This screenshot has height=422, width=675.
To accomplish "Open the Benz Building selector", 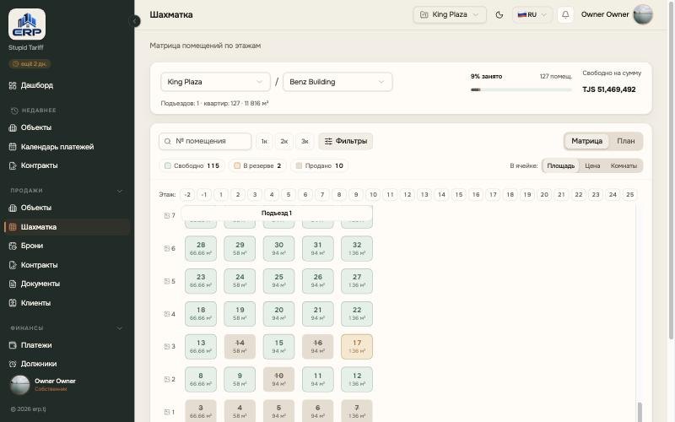I will [337, 82].
